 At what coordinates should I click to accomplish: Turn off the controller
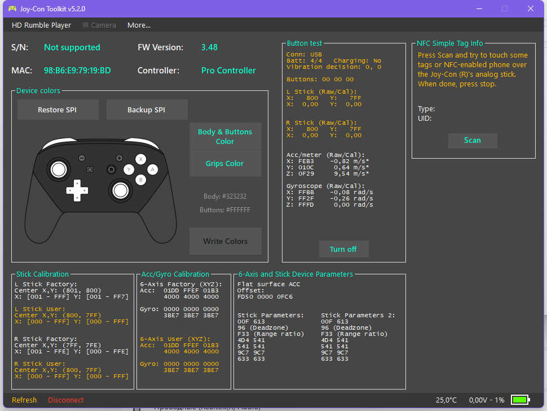click(x=343, y=248)
